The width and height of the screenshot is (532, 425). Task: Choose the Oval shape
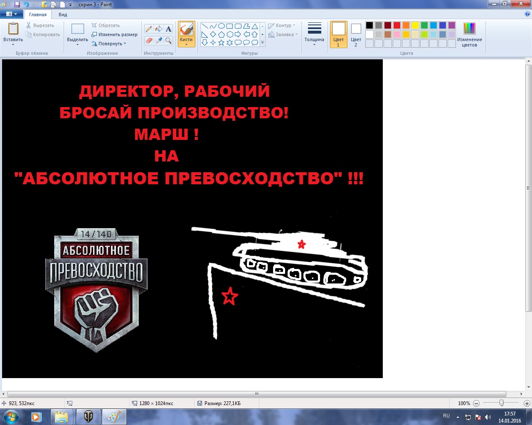tap(221, 26)
